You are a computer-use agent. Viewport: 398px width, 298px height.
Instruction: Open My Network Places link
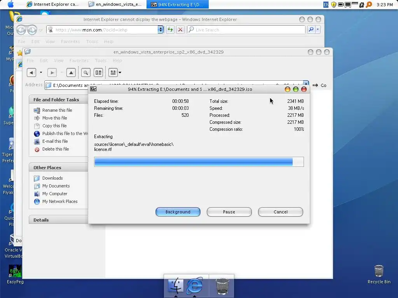59,201
